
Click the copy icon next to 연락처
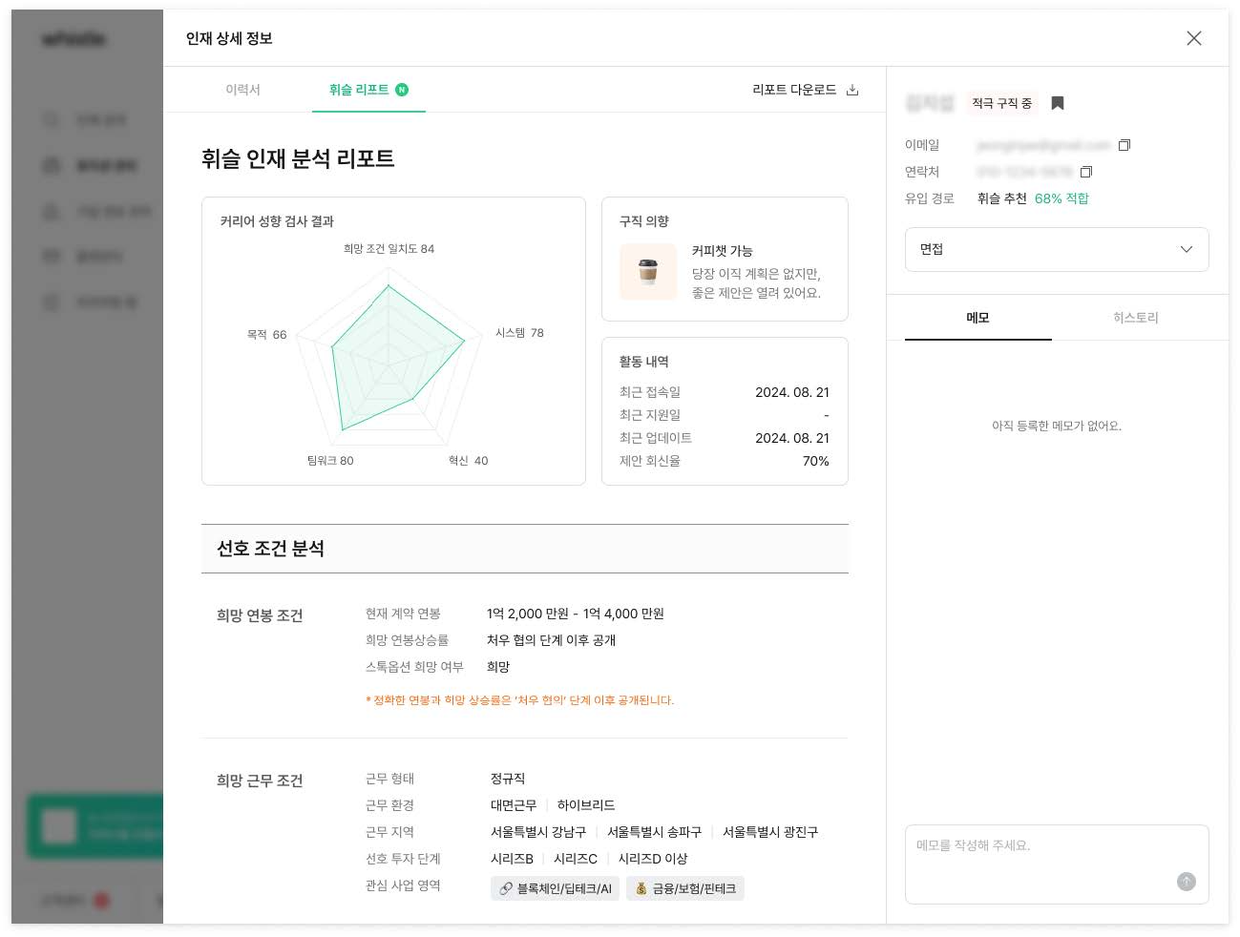point(1086,172)
